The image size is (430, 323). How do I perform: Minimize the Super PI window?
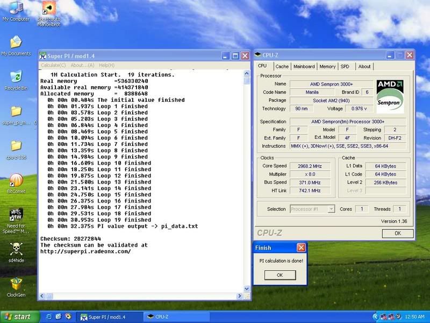pyautogui.click(x=225, y=56)
